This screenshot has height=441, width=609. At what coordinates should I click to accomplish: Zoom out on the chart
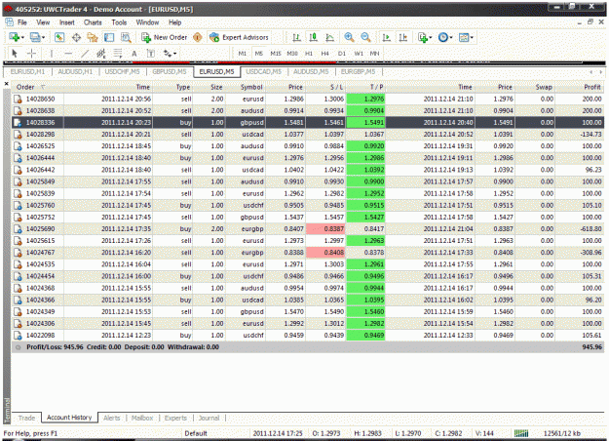[x=365, y=37]
